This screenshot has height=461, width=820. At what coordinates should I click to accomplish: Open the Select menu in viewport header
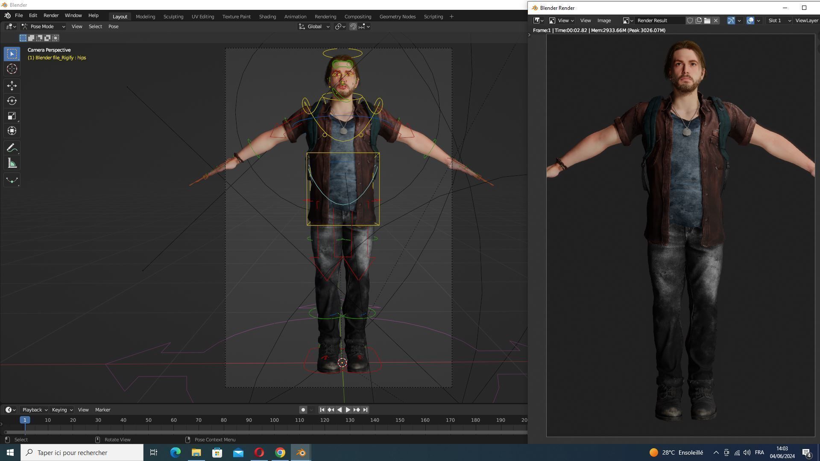coord(95,26)
